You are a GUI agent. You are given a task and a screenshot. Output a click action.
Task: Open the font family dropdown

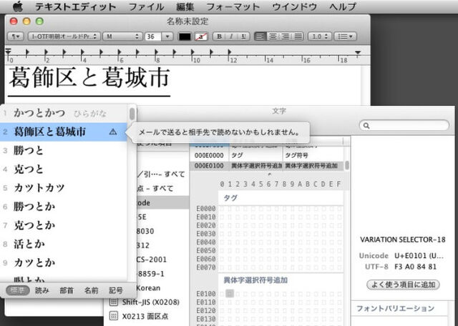pos(62,36)
